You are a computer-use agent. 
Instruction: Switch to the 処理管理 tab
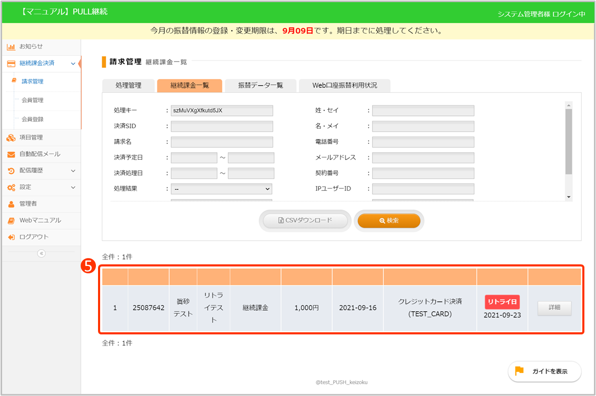point(128,85)
